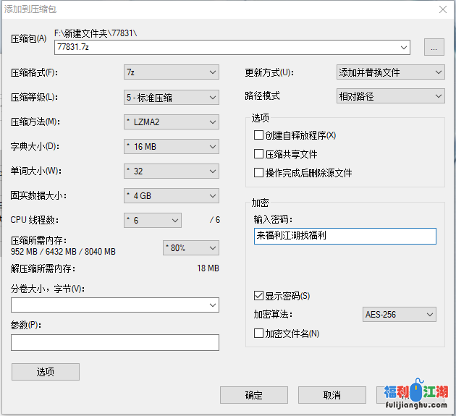Expand the update mode dropdown
This screenshot has width=456, height=416.
coord(390,72)
